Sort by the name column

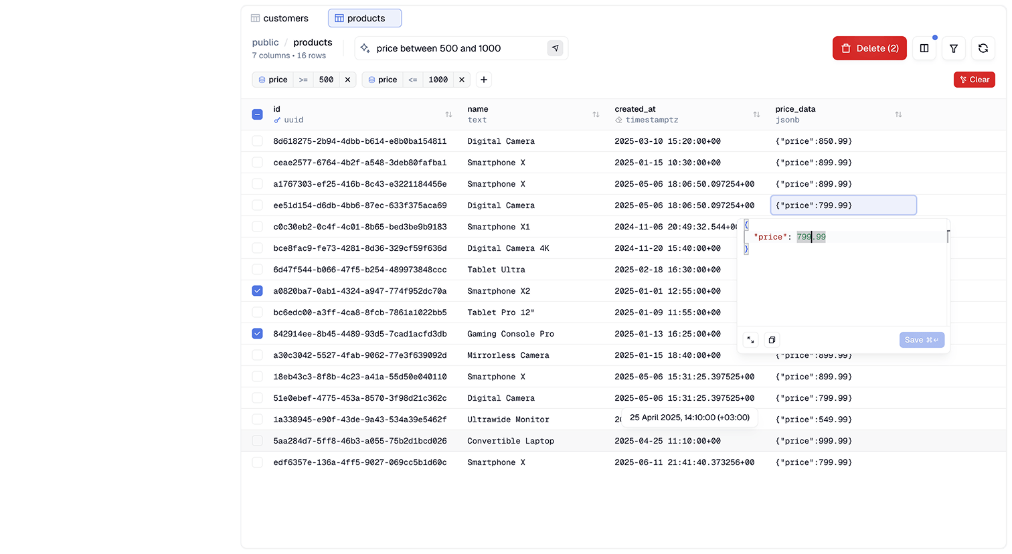(596, 114)
